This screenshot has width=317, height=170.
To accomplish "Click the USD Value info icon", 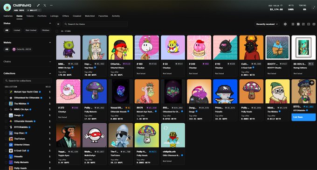I will point(282,6).
